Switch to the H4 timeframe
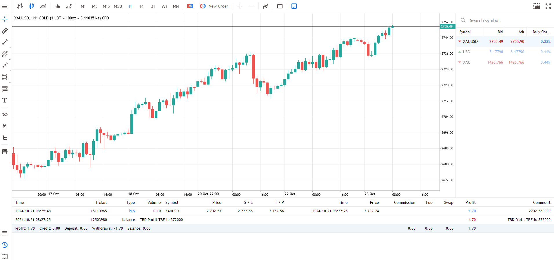This screenshot has width=554, height=260. pos(141,6)
